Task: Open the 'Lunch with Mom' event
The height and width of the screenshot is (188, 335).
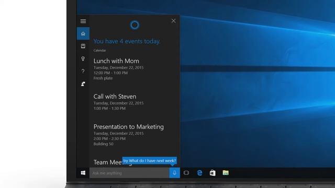Action: pyautogui.click(x=116, y=61)
